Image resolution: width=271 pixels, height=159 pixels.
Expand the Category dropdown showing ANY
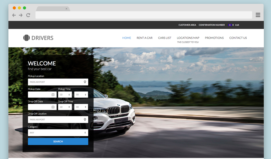pyautogui.click(x=58, y=133)
